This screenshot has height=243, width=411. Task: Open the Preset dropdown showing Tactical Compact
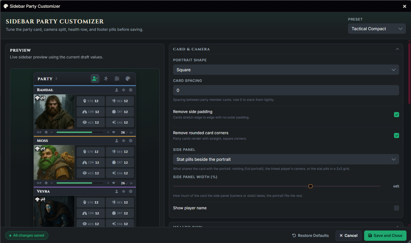tap(377, 29)
